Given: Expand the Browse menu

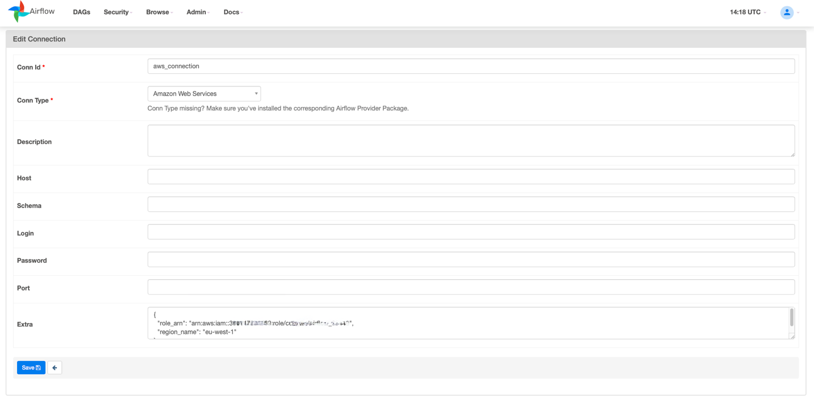Looking at the screenshot, I should pyautogui.click(x=159, y=12).
